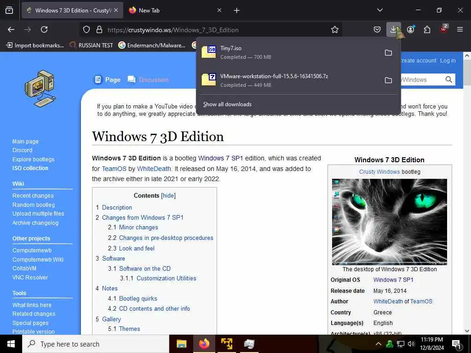Open the RUSSIAN TEST bookmark

pos(92,46)
